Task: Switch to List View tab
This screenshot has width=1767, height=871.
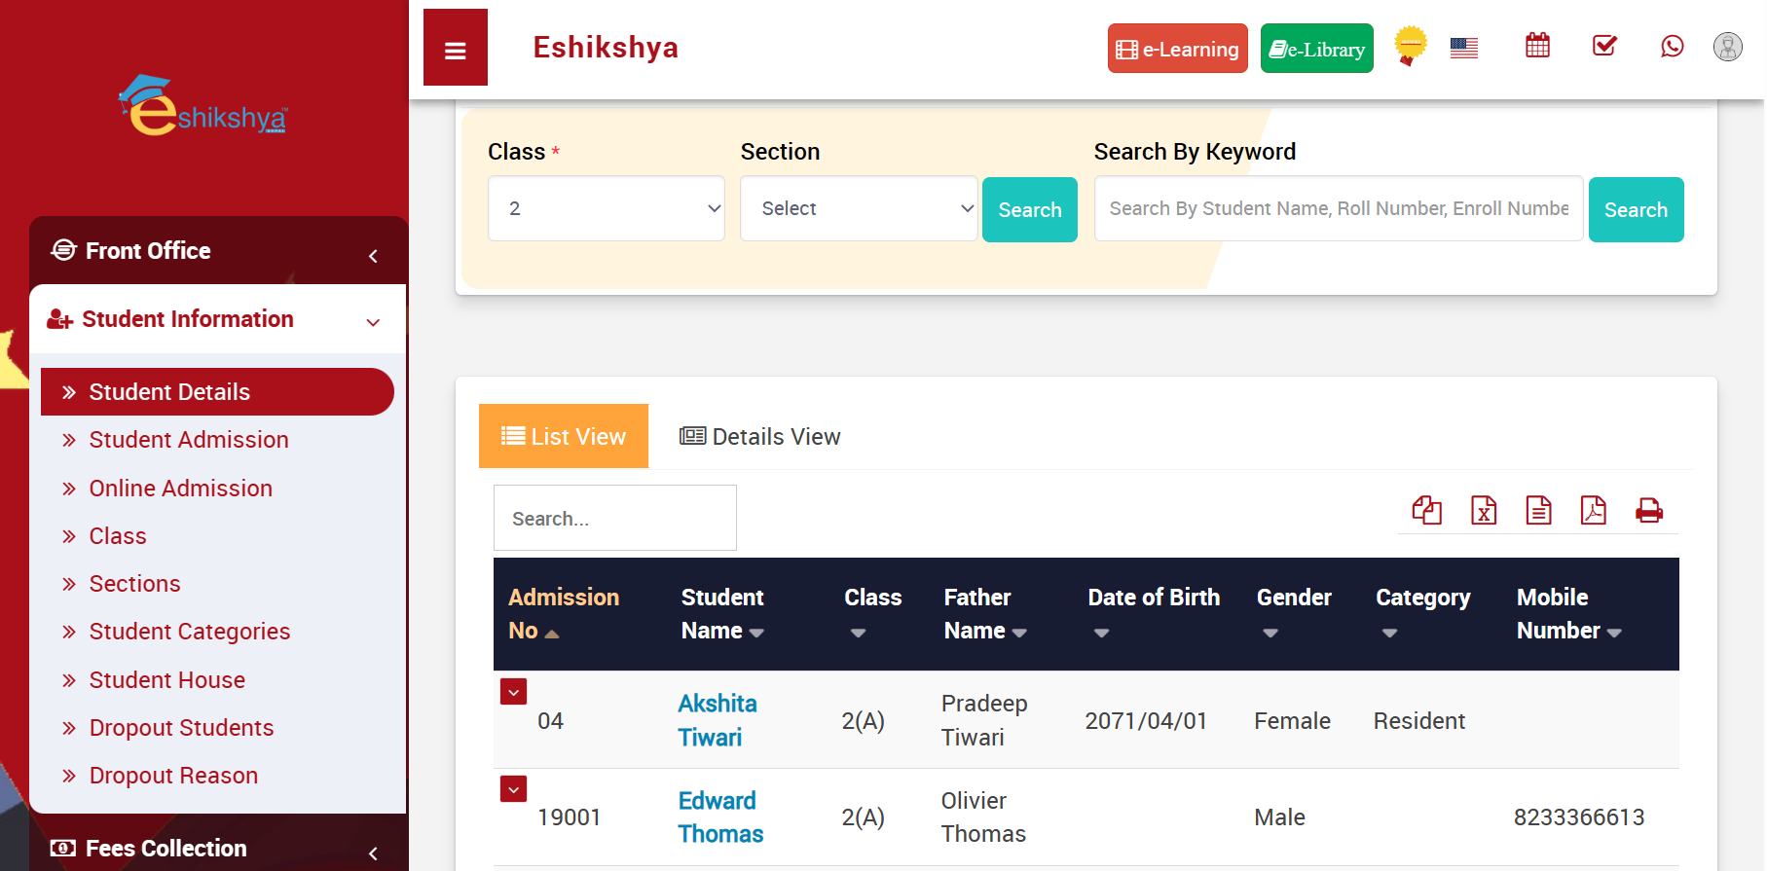Action: [x=564, y=436]
